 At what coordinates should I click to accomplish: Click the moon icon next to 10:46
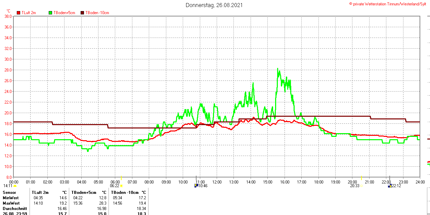click(x=196, y=185)
